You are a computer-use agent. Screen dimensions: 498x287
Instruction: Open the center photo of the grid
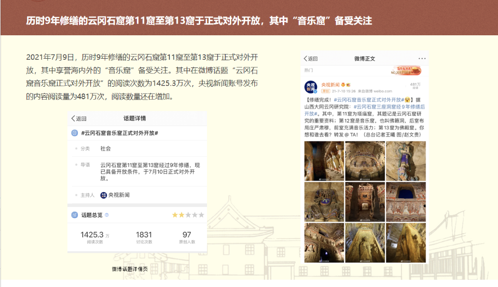click(x=365, y=201)
